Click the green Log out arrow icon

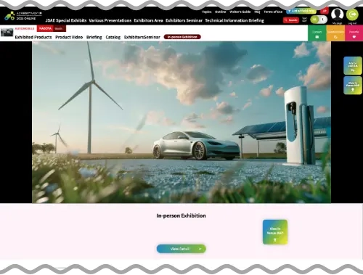click(x=352, y=15)
